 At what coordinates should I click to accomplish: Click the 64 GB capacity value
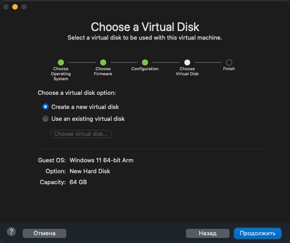(x=78, y=182)
